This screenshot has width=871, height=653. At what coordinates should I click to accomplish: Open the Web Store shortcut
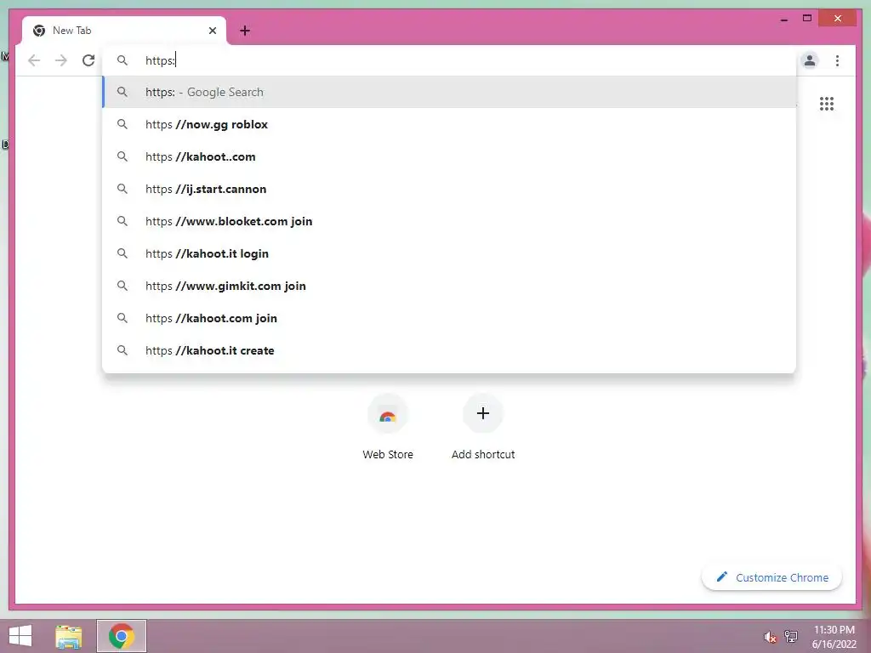click(388, 427)
